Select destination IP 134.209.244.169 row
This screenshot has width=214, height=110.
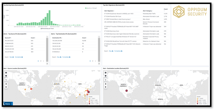pos(75,41)
